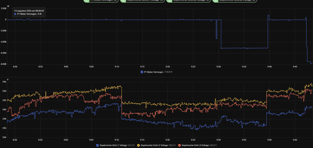Click the power line's -5.000 W plateau near 9:35

244,48
